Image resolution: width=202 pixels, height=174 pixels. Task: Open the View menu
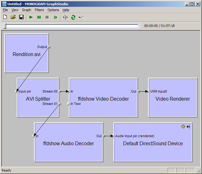(x=15, y=10)
